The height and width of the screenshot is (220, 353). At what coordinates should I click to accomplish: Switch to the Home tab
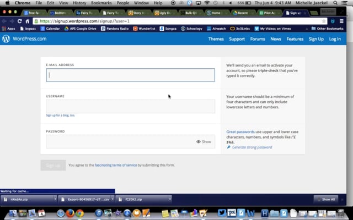[216, 13]
